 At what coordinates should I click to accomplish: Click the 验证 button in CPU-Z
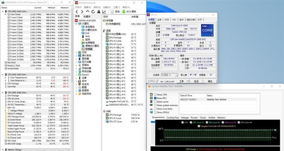tap(196, 81)
